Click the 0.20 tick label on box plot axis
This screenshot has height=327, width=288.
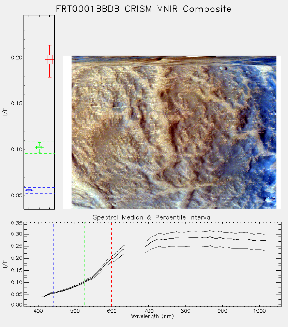[17, 58]
